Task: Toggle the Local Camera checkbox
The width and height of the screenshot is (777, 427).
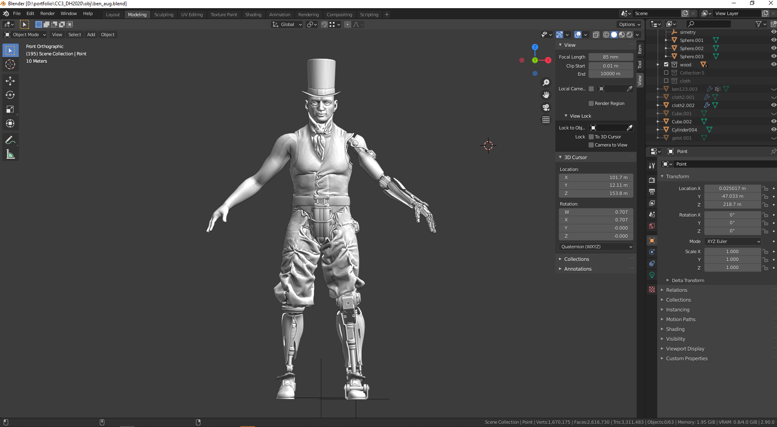Action: (591, 89)
